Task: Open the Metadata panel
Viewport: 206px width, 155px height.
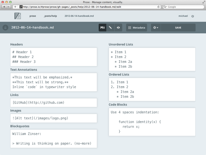Action: [x=136, y=28]
